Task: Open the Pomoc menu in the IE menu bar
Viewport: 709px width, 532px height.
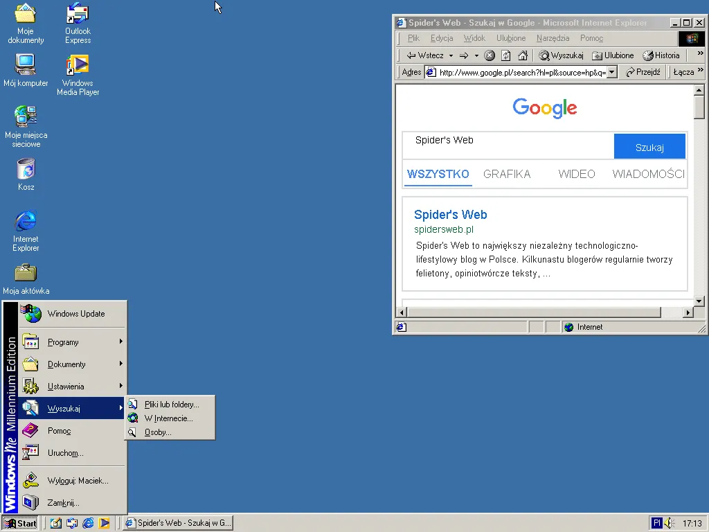Action: 591,39
